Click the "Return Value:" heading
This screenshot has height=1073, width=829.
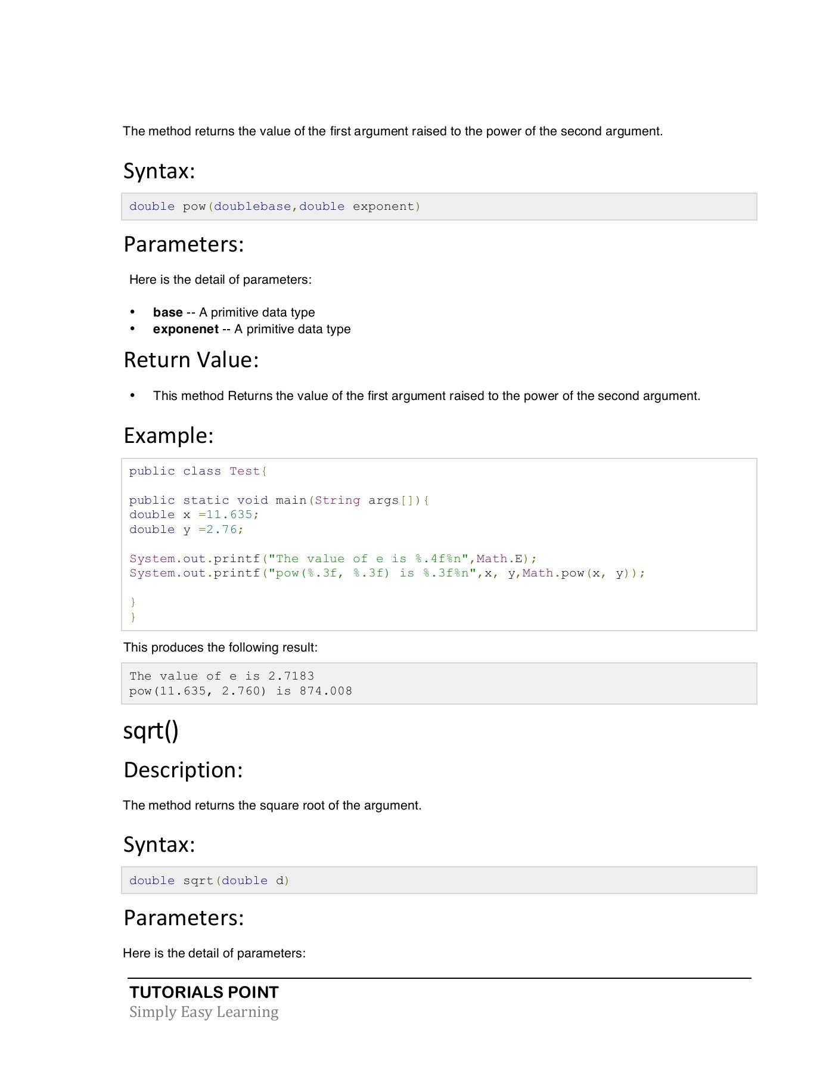(191, 360)
